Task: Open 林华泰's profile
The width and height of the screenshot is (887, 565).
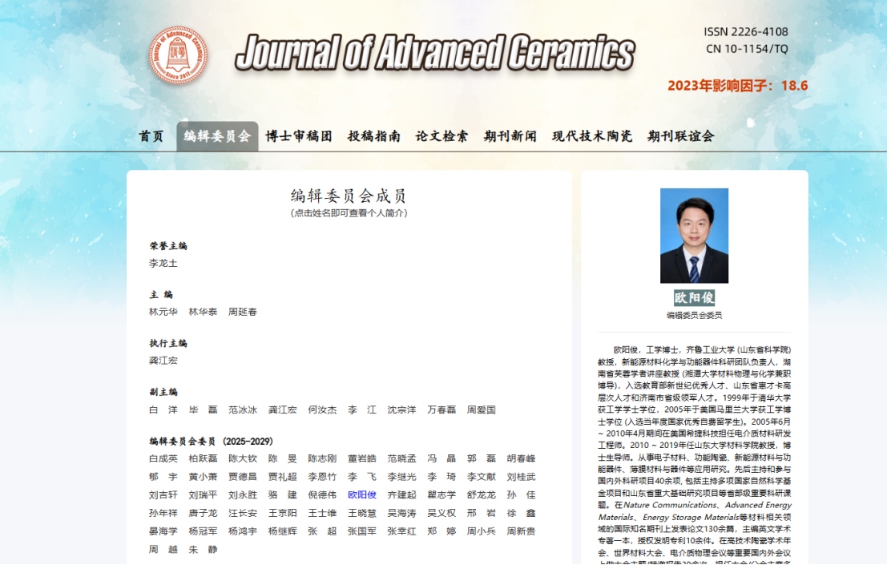Action: [203, 313]
